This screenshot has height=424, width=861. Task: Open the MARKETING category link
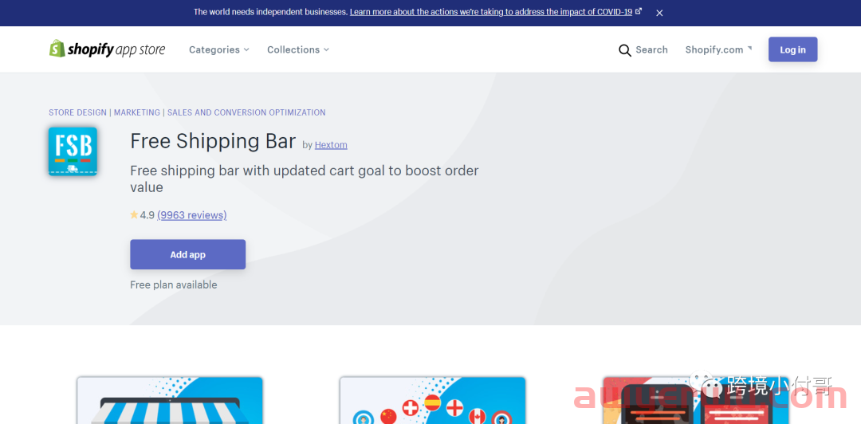(x=137, y=112)
